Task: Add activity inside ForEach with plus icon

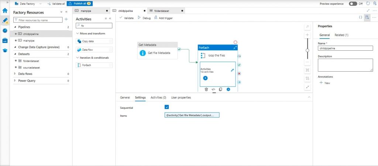Action: coord(205,78)
